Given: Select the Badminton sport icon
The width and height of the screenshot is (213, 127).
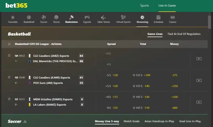Looking at the screenshot, I should coord(72,17).
